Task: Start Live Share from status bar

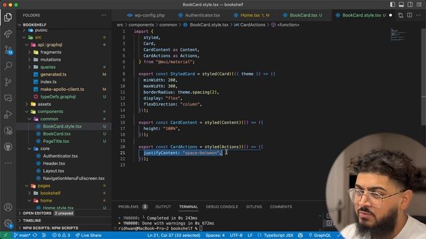Action: 89,235
